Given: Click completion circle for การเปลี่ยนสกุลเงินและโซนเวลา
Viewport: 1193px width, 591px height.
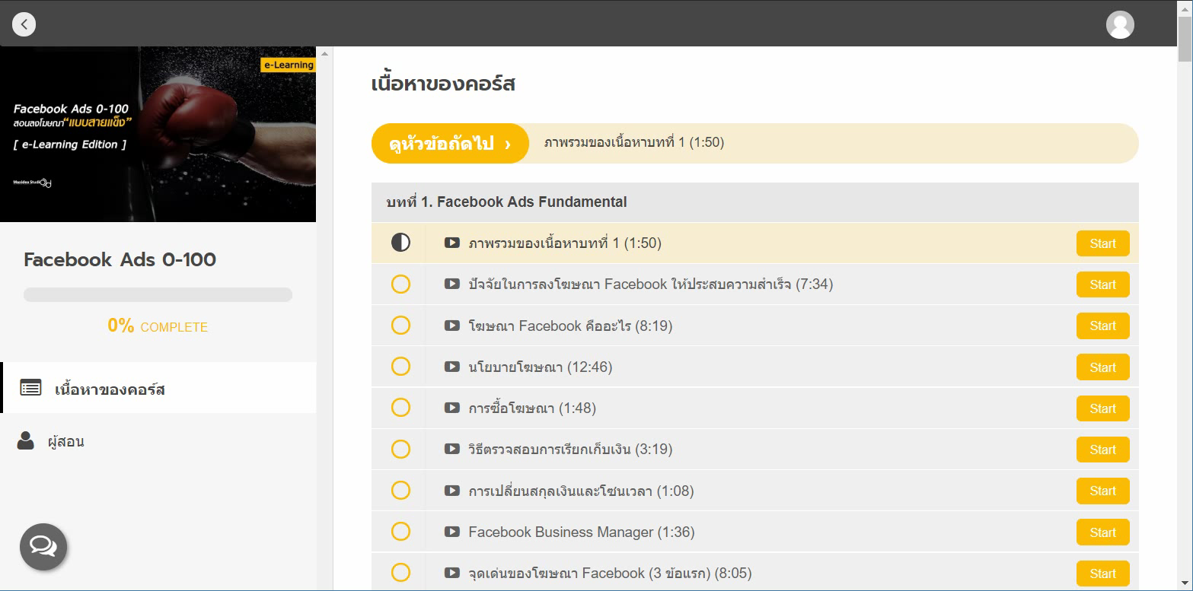Looking at the screenshot, I should click(400, 491).
